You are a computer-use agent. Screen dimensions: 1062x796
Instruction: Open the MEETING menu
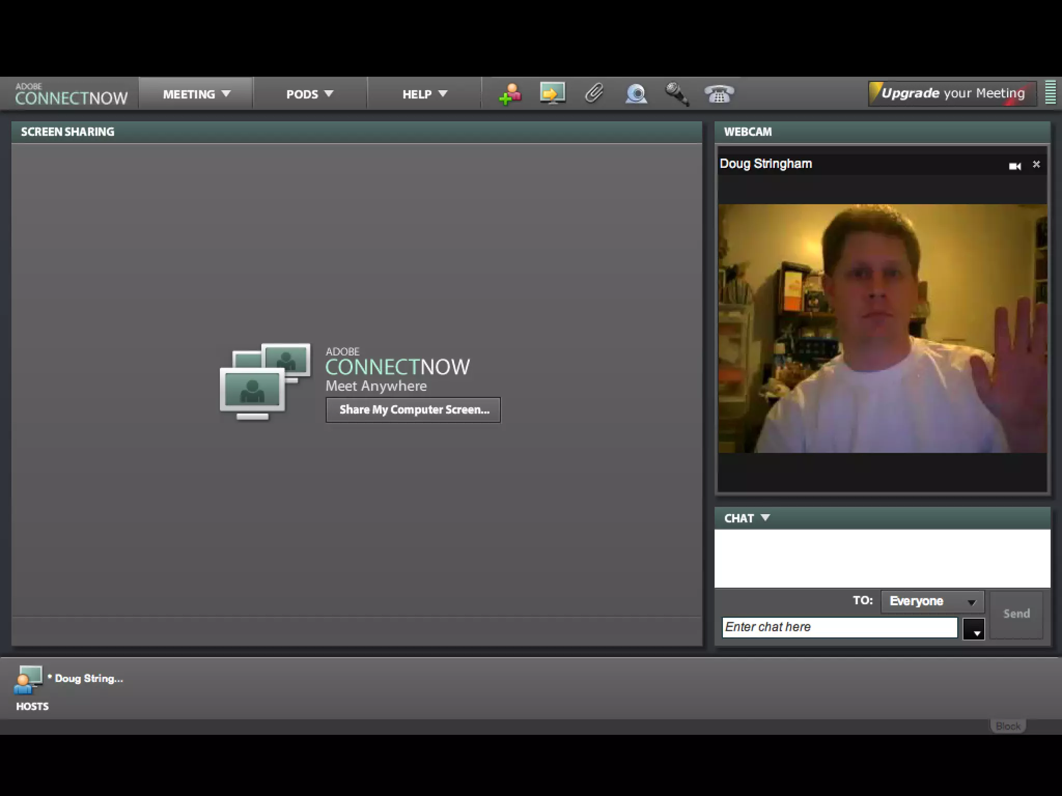point(196,94)
